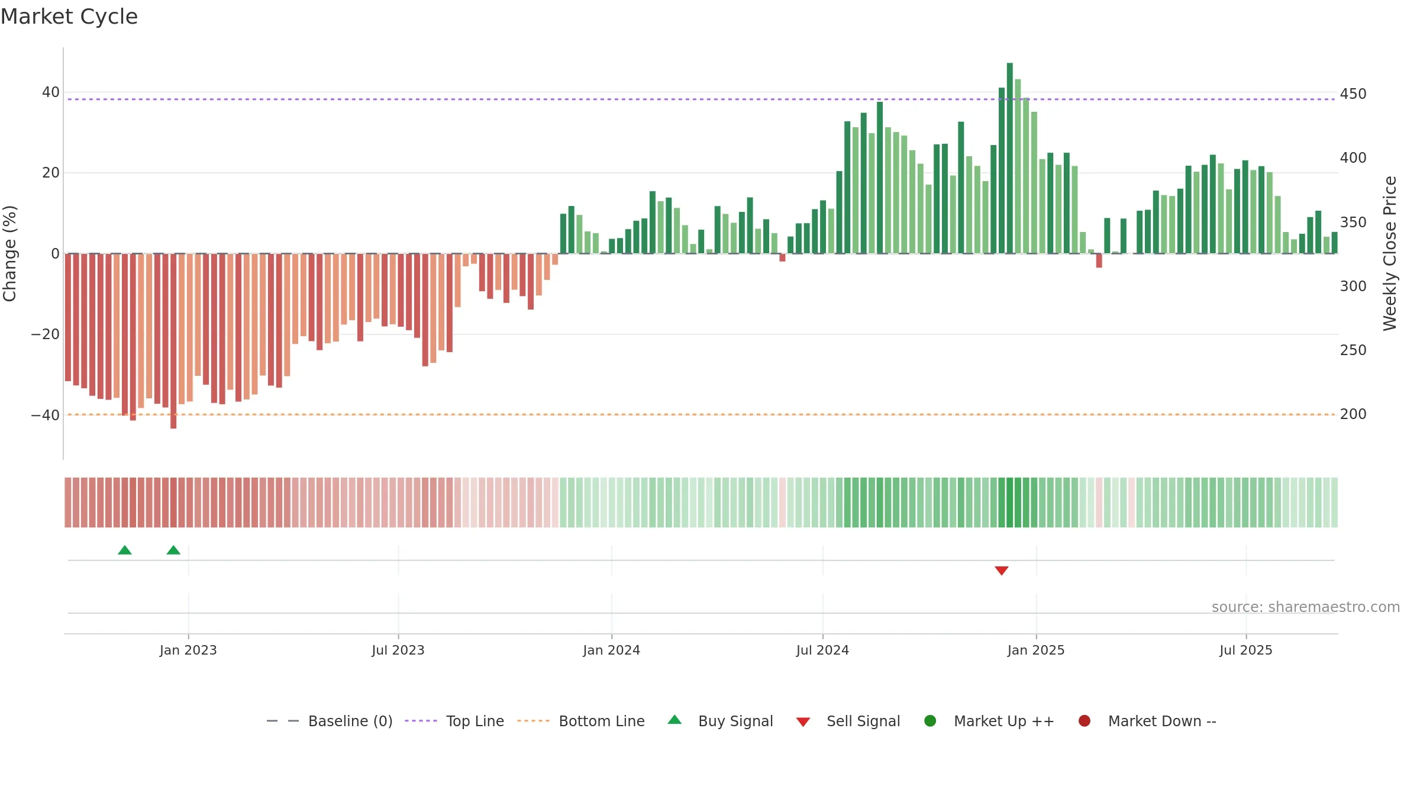
Task: Click the Buy Signal legend label
Action: 735,721
